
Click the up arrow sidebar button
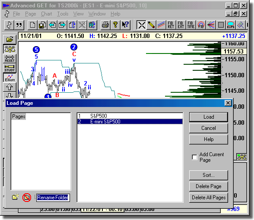(10, 87)
